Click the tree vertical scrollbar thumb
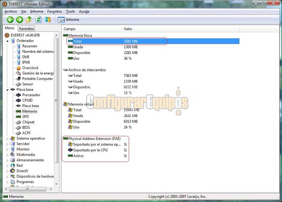This screenshot has width=282, height=202. (x=56, y=100)
